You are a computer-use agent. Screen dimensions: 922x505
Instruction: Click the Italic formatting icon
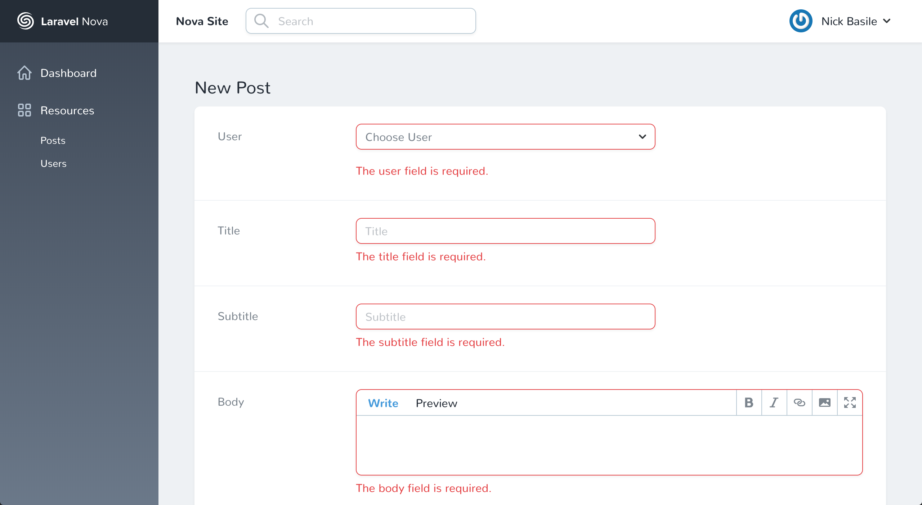[774, 402]
